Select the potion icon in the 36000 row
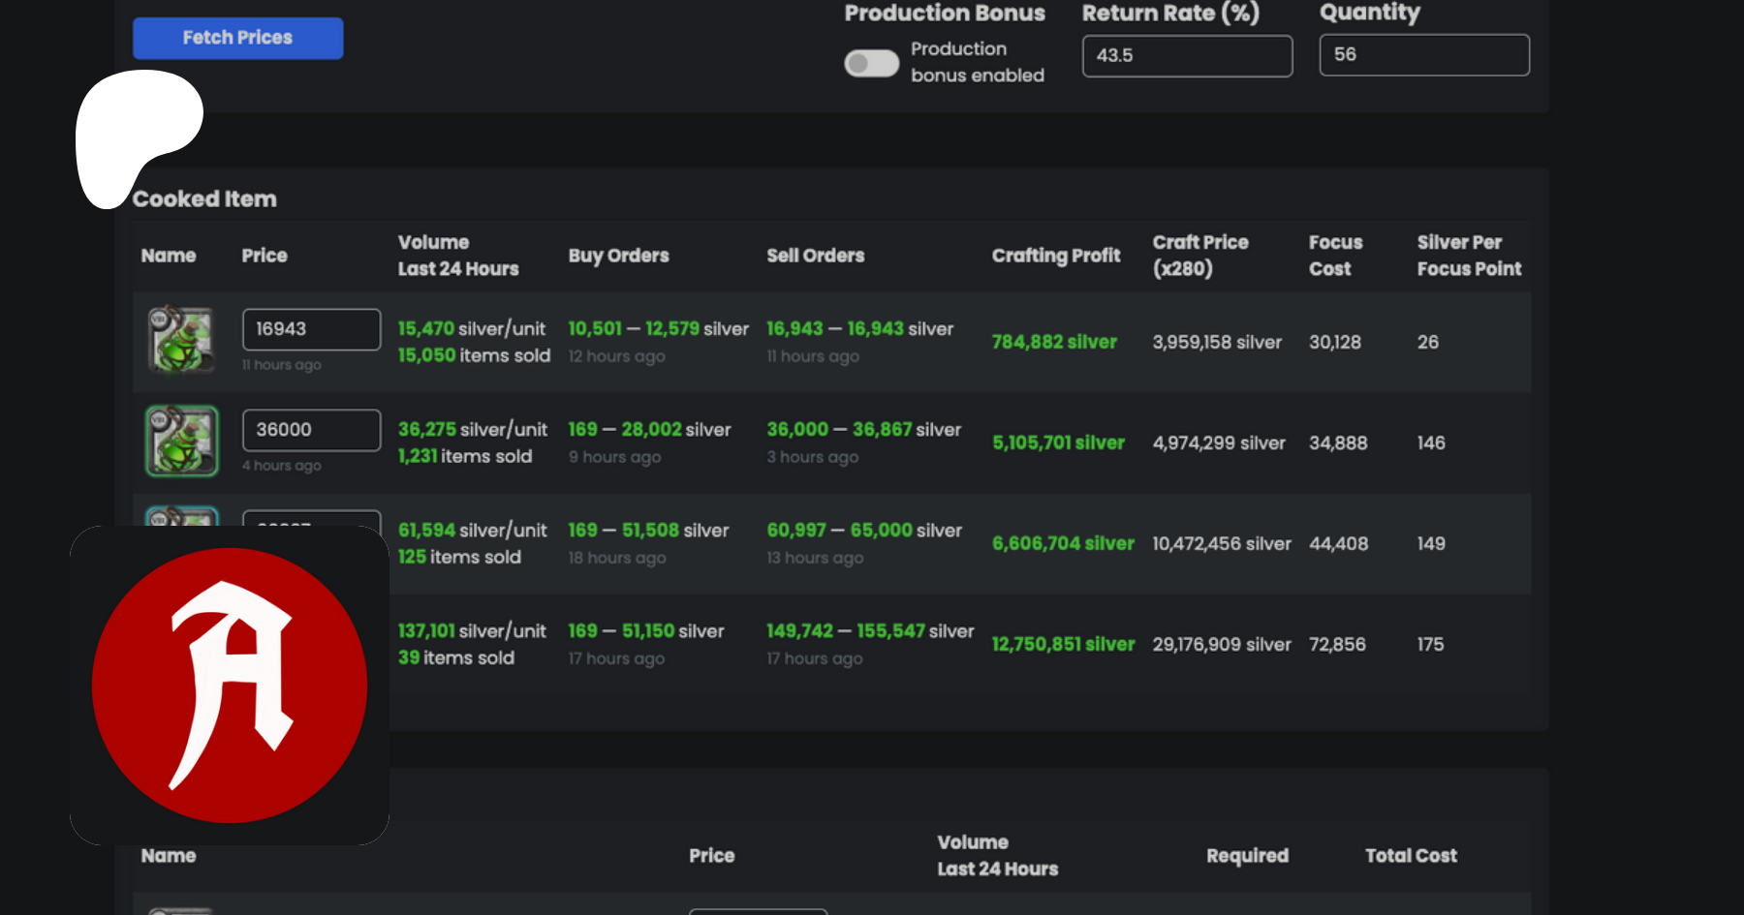The image size is (1744, 915). click(181, 442)
